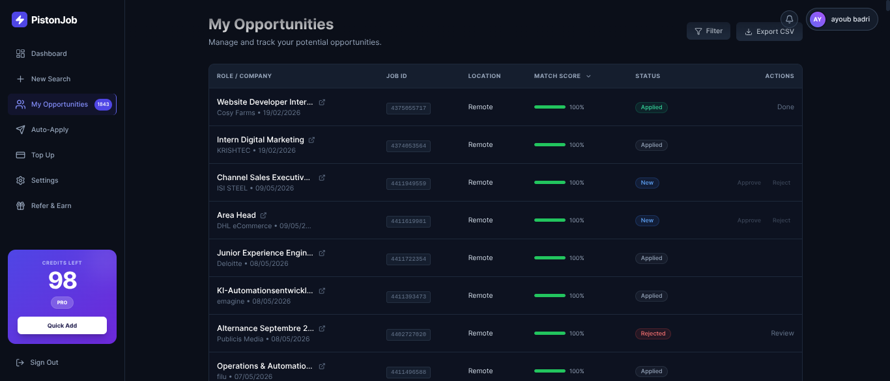Open external link icon for Operations & Automation row
This screenshot has height=381, width=890.
322,366
